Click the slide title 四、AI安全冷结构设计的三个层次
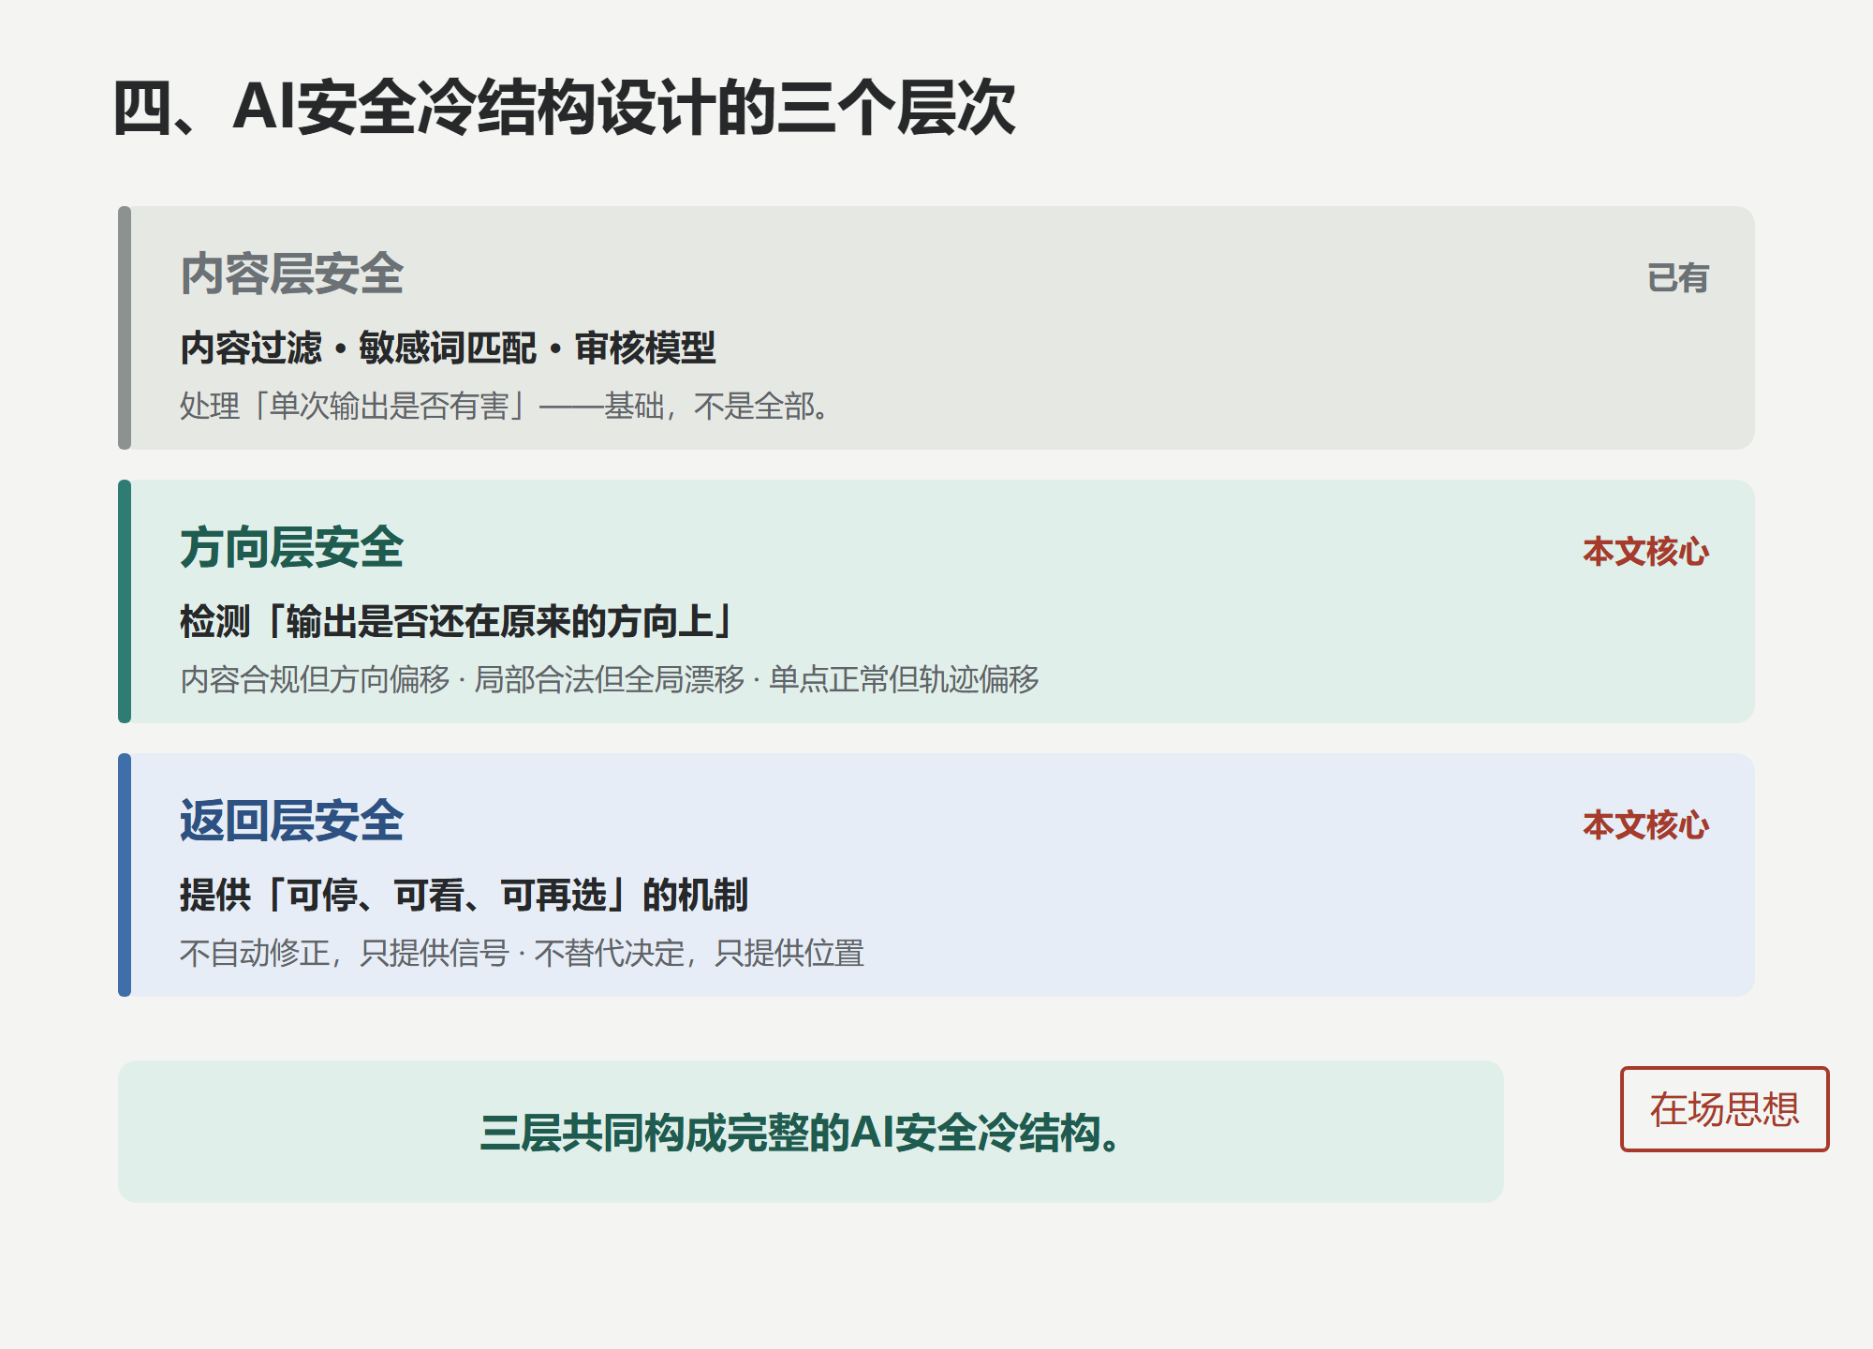This screenshot has height=1349, width=1873. [564, 108]
